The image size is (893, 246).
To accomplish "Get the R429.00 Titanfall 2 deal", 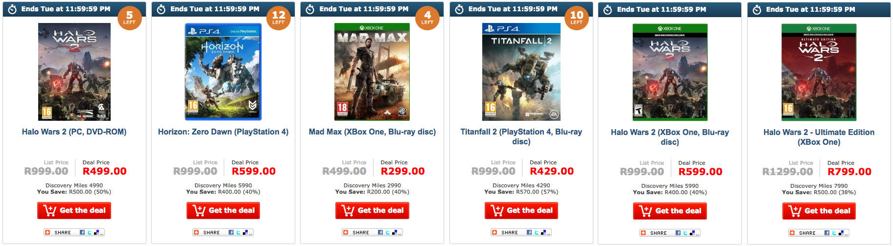I will point(521,210).
